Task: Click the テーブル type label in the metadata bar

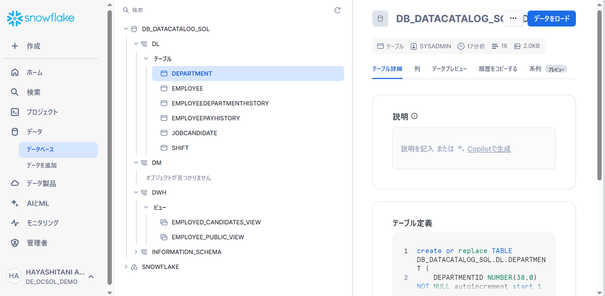Action: [394, 46]
